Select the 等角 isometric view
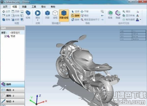 pos(6,20)
